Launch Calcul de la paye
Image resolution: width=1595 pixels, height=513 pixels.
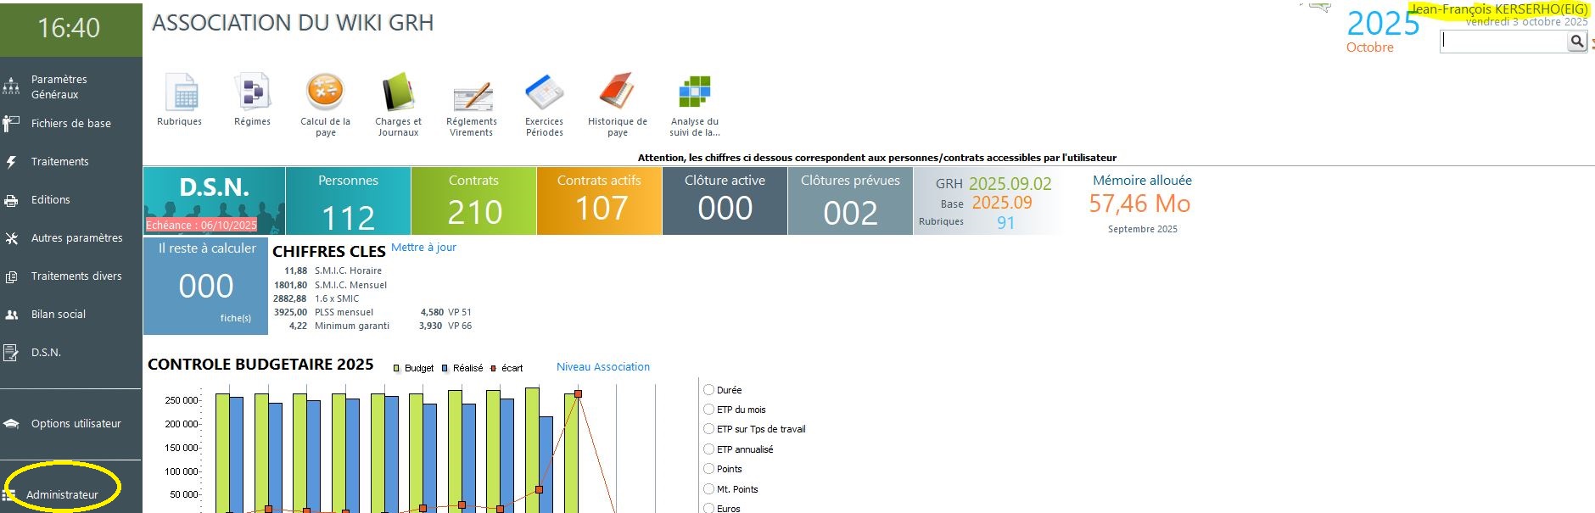pyautogui.click(x=325, y=93)
